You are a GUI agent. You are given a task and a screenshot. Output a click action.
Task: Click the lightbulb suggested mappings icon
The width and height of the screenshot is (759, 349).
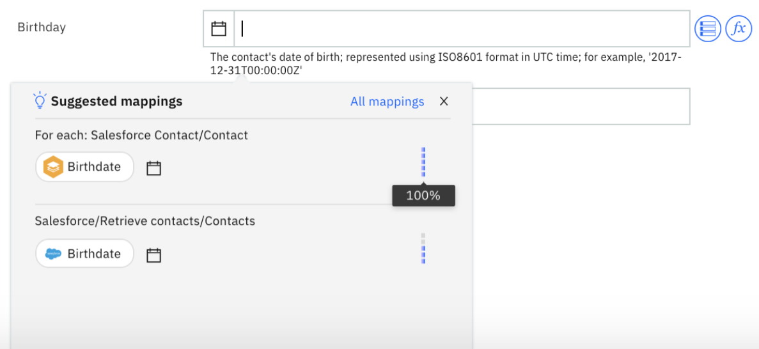tap(40, 101)
